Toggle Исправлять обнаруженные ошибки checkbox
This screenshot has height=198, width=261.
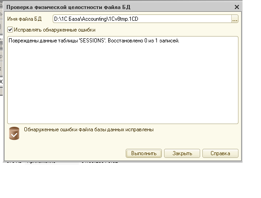coord(10,30)
